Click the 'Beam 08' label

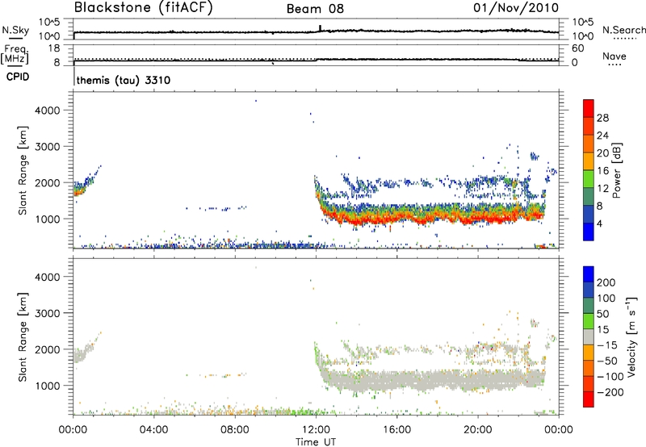pos(315,9)
